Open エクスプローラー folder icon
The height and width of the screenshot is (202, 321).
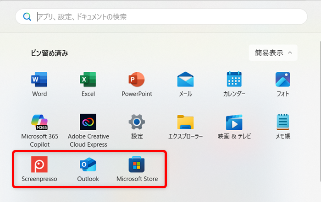pos(185,122)
